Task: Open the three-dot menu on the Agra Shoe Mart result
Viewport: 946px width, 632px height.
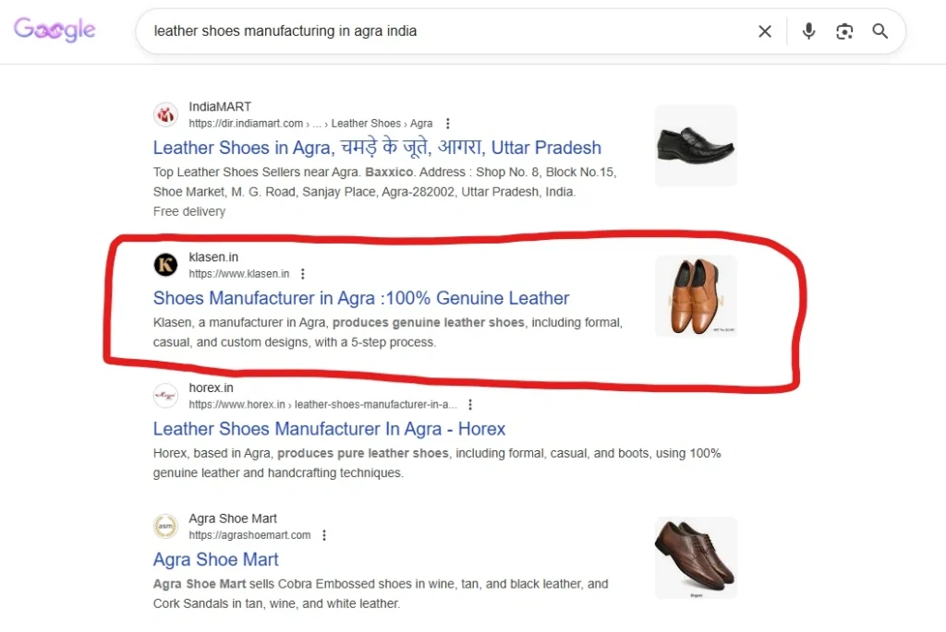Action: (x=324, y=534)
